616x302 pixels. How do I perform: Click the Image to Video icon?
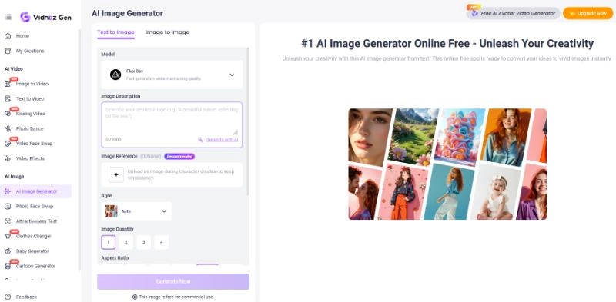8,84
